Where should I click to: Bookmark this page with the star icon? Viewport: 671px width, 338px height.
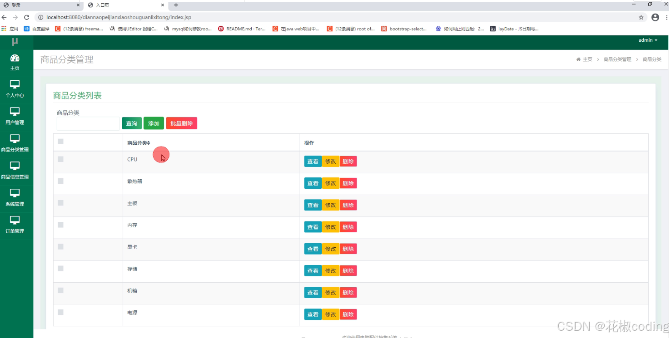(641, 17)
